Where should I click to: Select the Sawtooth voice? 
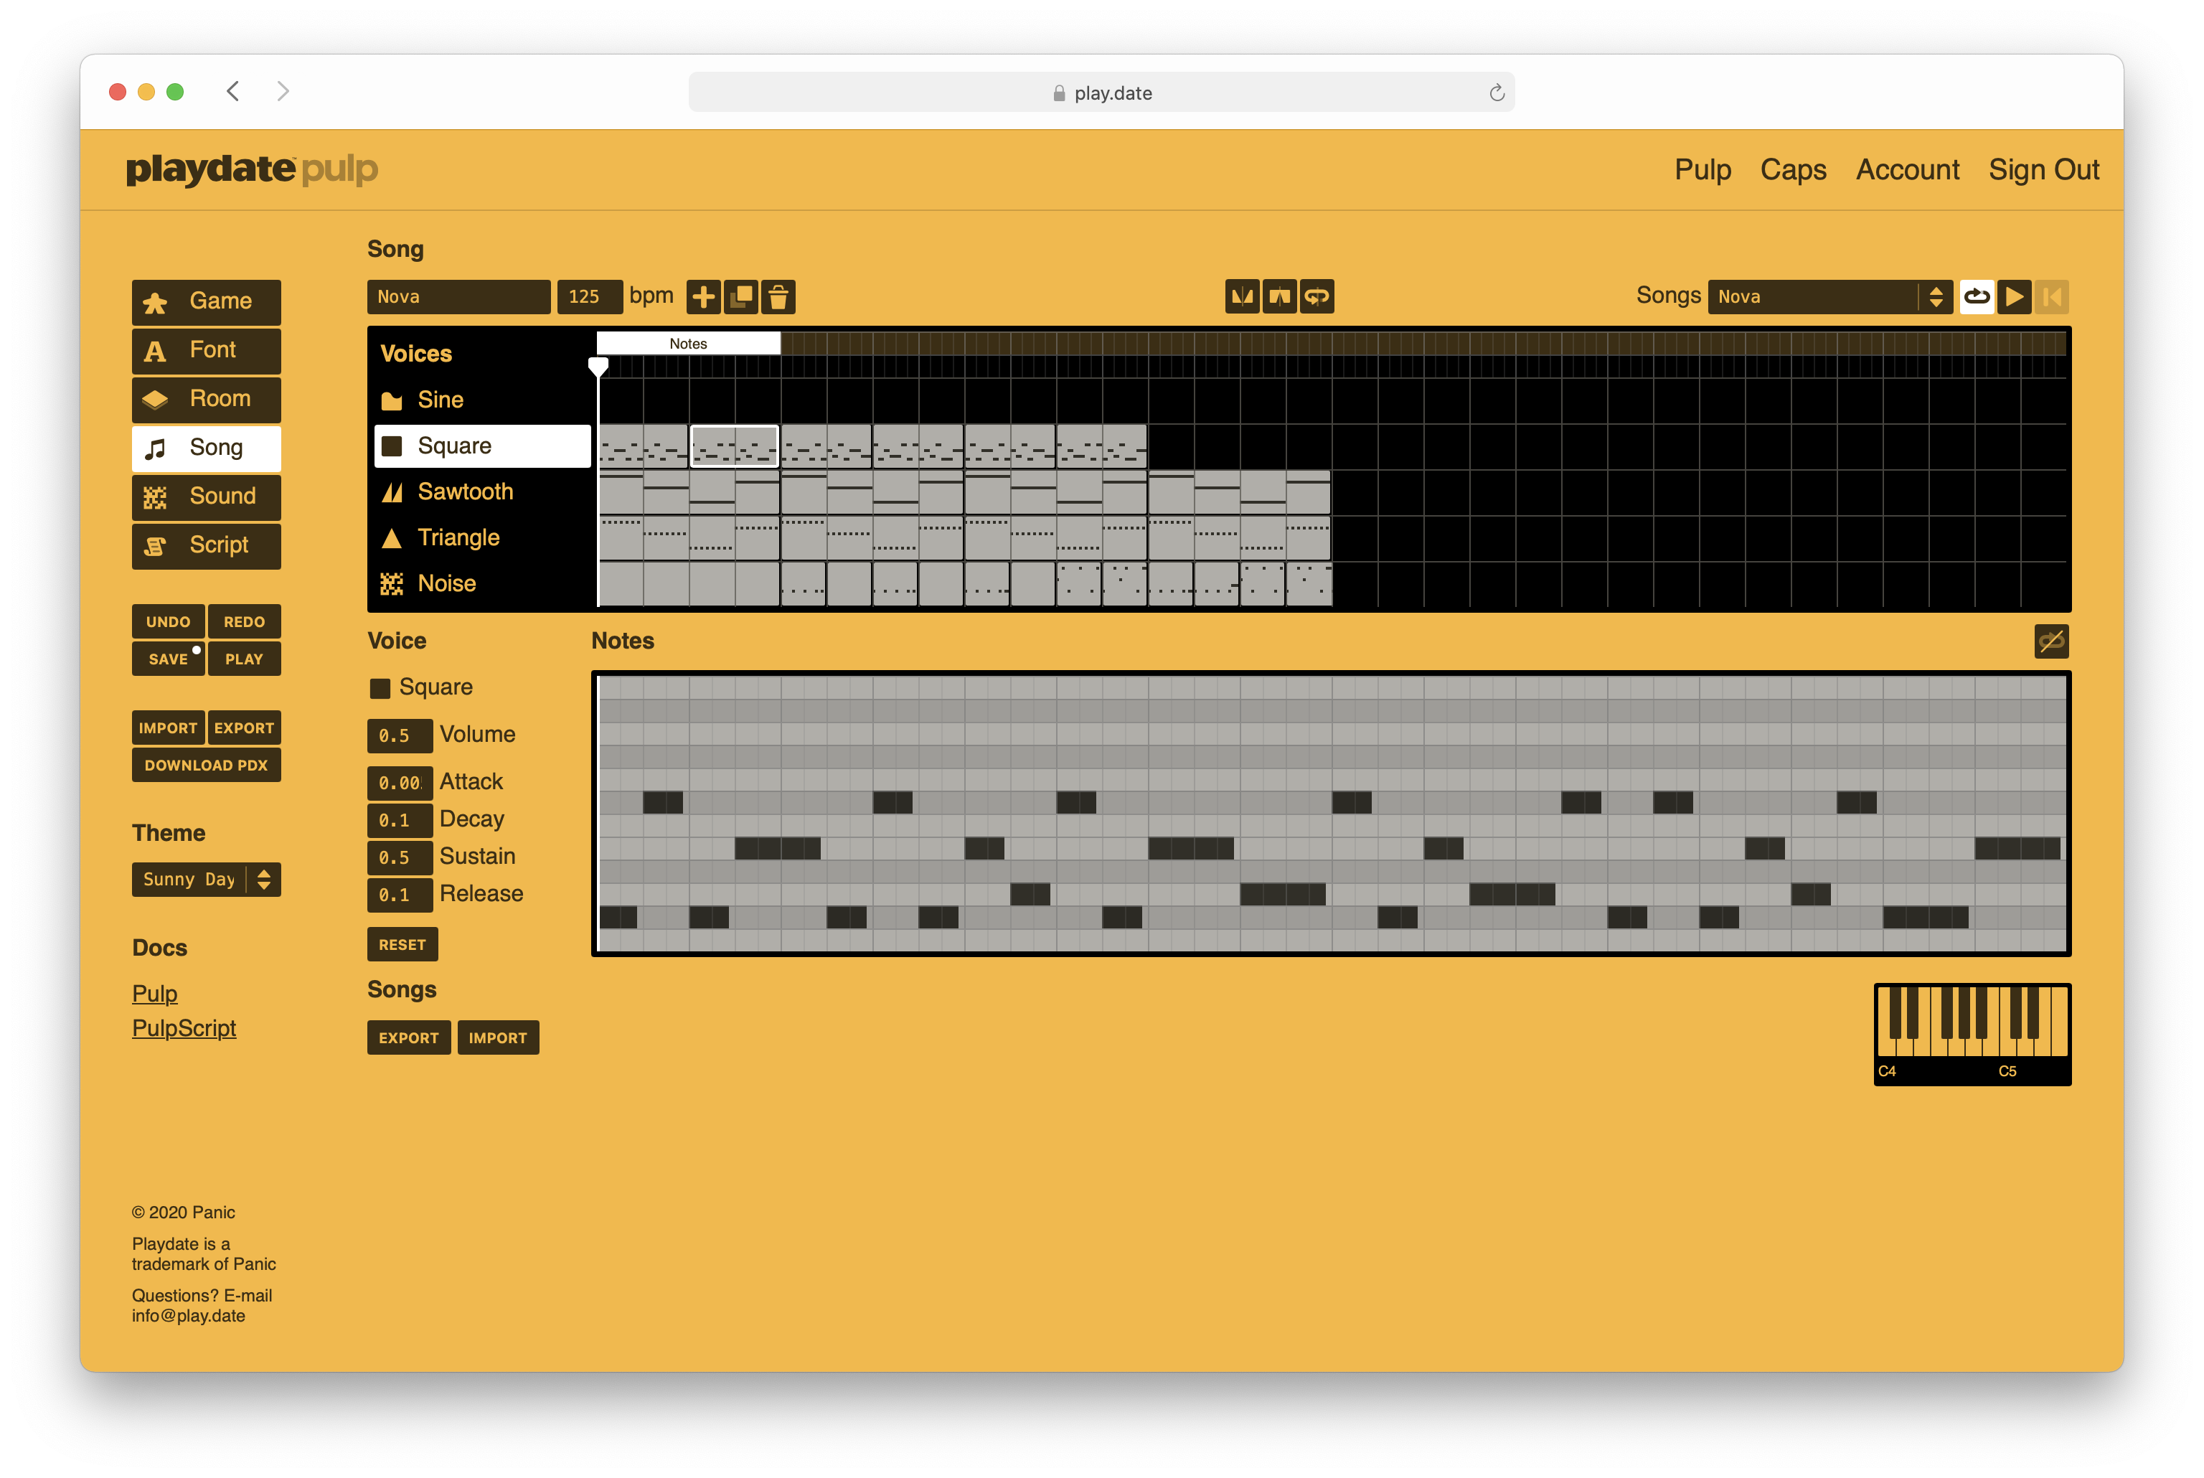click(464, 492)
